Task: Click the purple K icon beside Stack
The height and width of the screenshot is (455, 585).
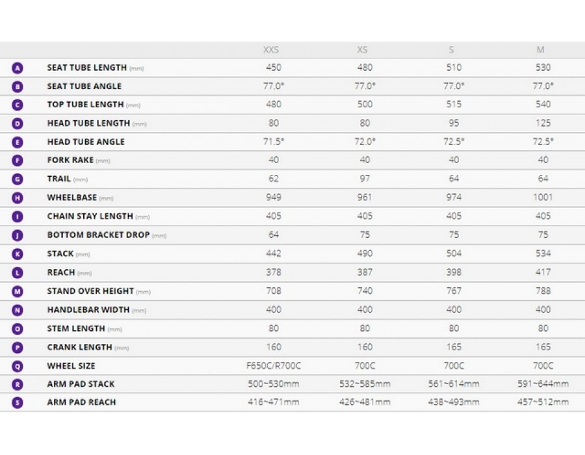Action: pos(18,254)
